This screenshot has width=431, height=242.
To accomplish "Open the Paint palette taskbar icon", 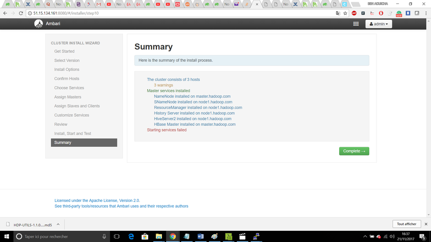I will pos(214,236).
